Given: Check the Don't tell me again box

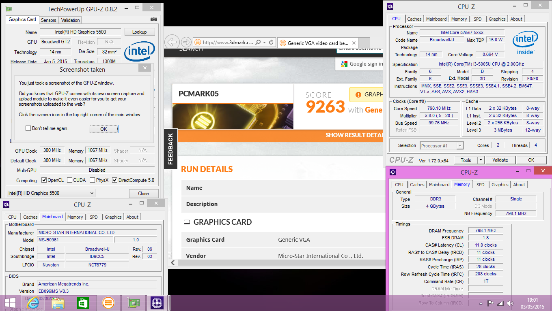Looking at the screenshot, I should (28, 128).
